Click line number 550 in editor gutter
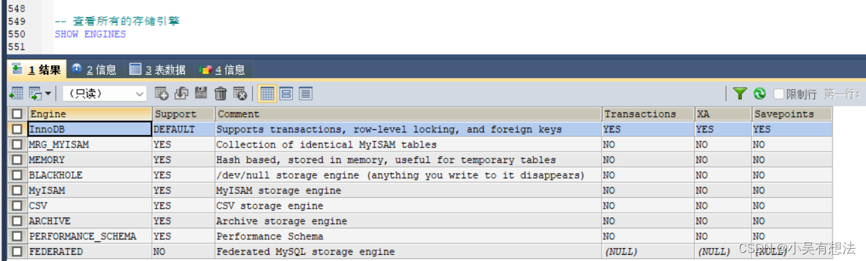The width and height of the screenshot is (866, 261). [16, 34]
